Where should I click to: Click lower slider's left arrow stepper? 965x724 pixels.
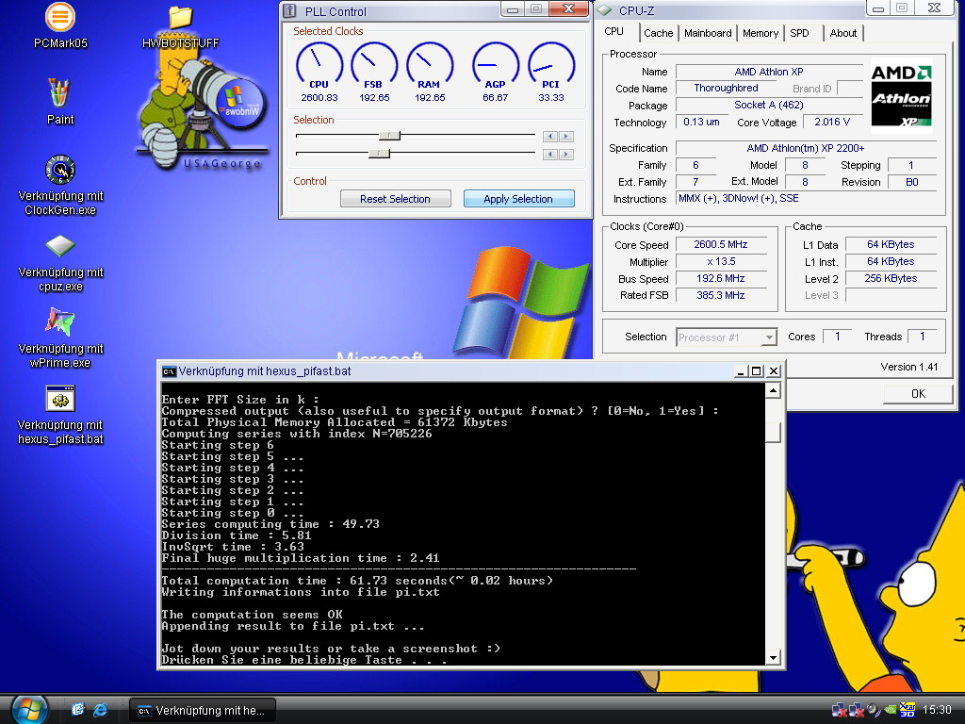550,155
